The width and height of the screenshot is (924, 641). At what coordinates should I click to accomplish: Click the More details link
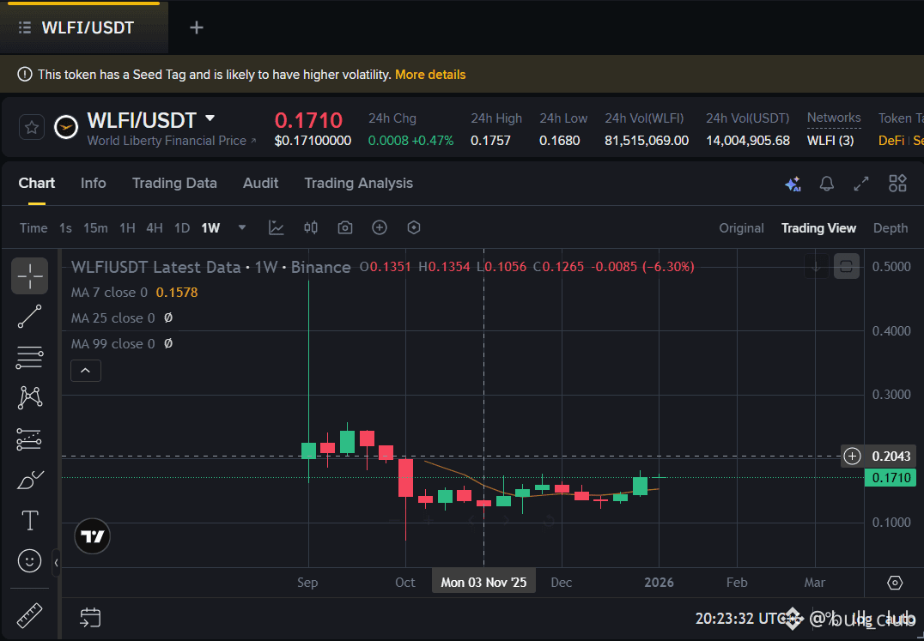pyautogui.click(x=430, y=75)
